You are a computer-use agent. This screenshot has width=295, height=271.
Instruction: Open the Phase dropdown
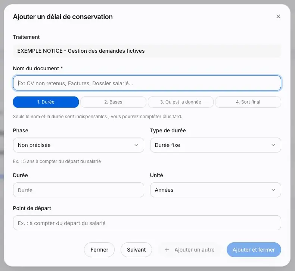pos(78,145)
